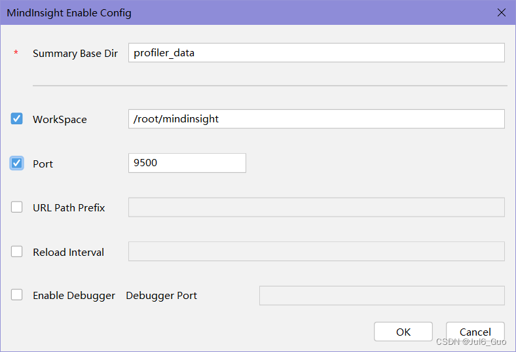The height and width of the screenshot is (352, 516).
Task: Focus the WorkSpace path field
Action: click(x=316, y=119)
